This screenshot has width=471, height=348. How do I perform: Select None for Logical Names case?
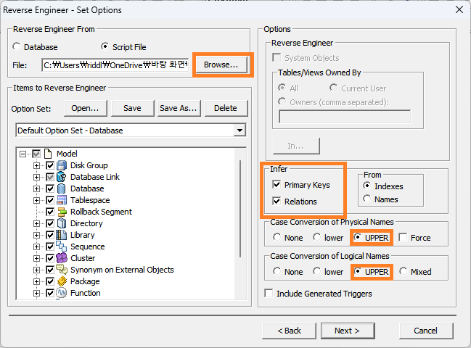click(277, 271)
